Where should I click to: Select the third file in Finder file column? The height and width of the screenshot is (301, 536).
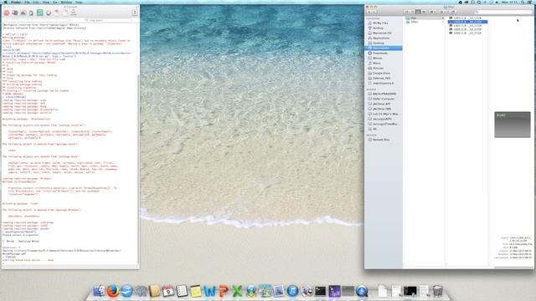pos(467,26)
